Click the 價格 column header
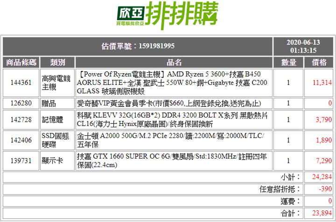Image resolution: width=336 pixels, height=222 pixels. pyautogui.click(x=319, y=62)
